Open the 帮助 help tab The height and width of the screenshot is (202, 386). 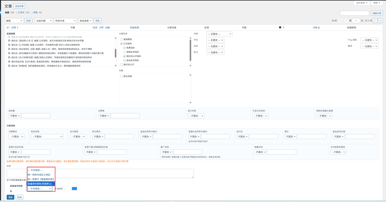click(x=377, y=3)
